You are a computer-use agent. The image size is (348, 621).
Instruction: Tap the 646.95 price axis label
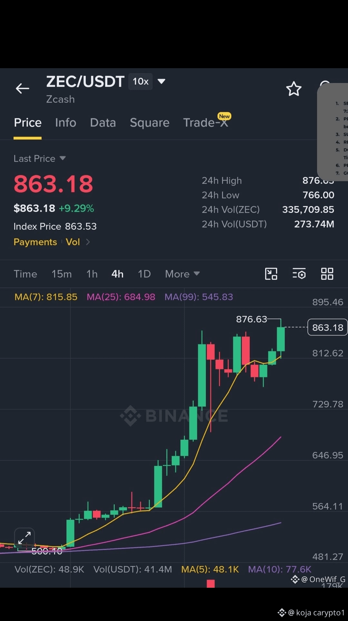328,455
